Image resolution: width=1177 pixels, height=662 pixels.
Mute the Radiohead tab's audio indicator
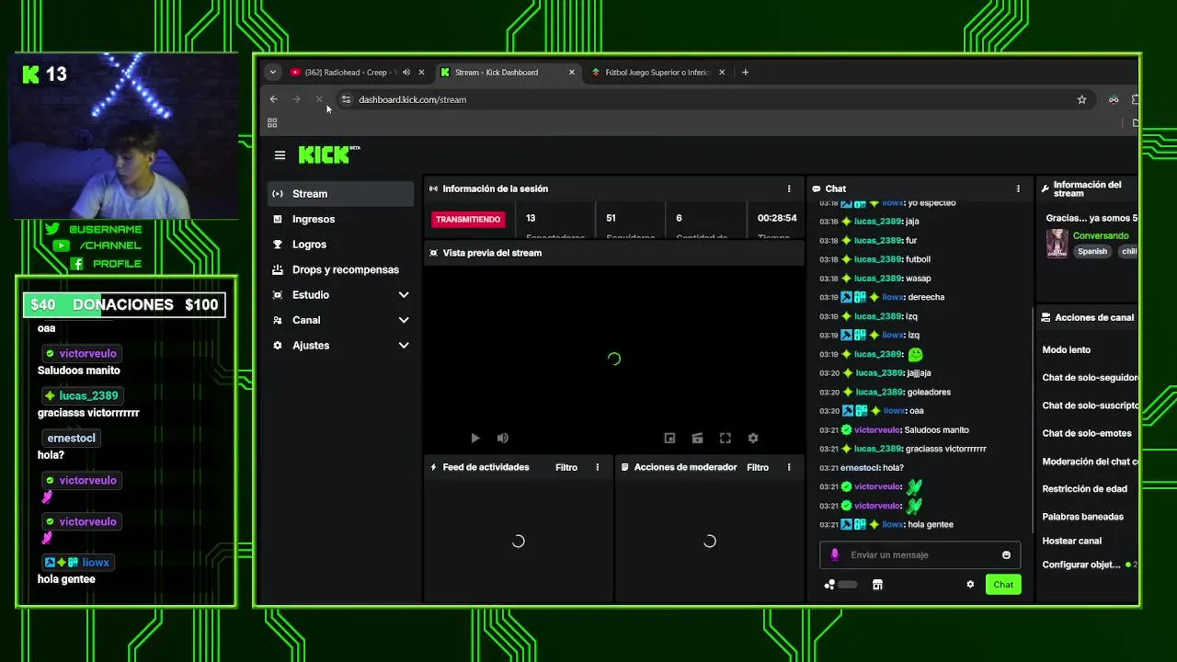[x=406, y=72]
